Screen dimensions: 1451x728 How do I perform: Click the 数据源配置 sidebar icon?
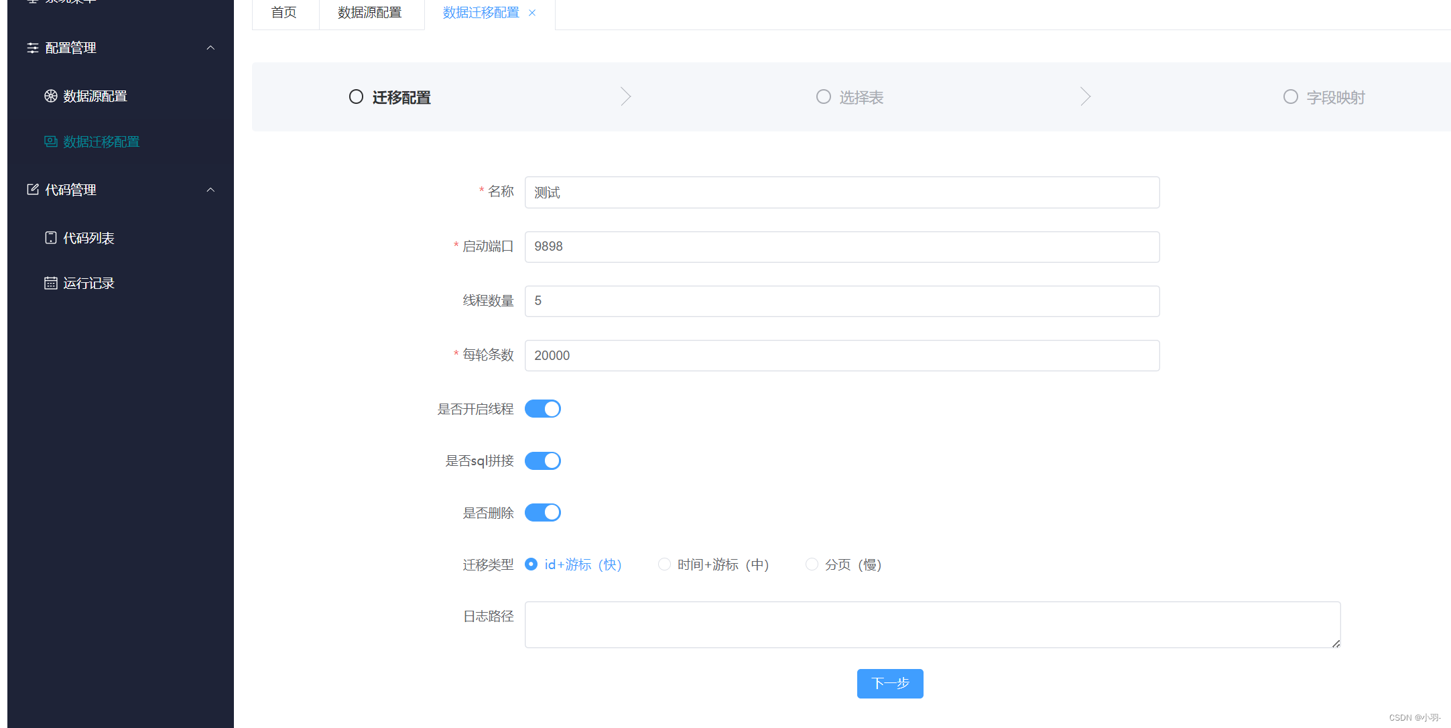tap(51, 96)
